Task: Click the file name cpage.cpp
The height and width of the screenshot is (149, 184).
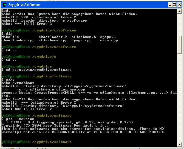Action: click(81, 40)
